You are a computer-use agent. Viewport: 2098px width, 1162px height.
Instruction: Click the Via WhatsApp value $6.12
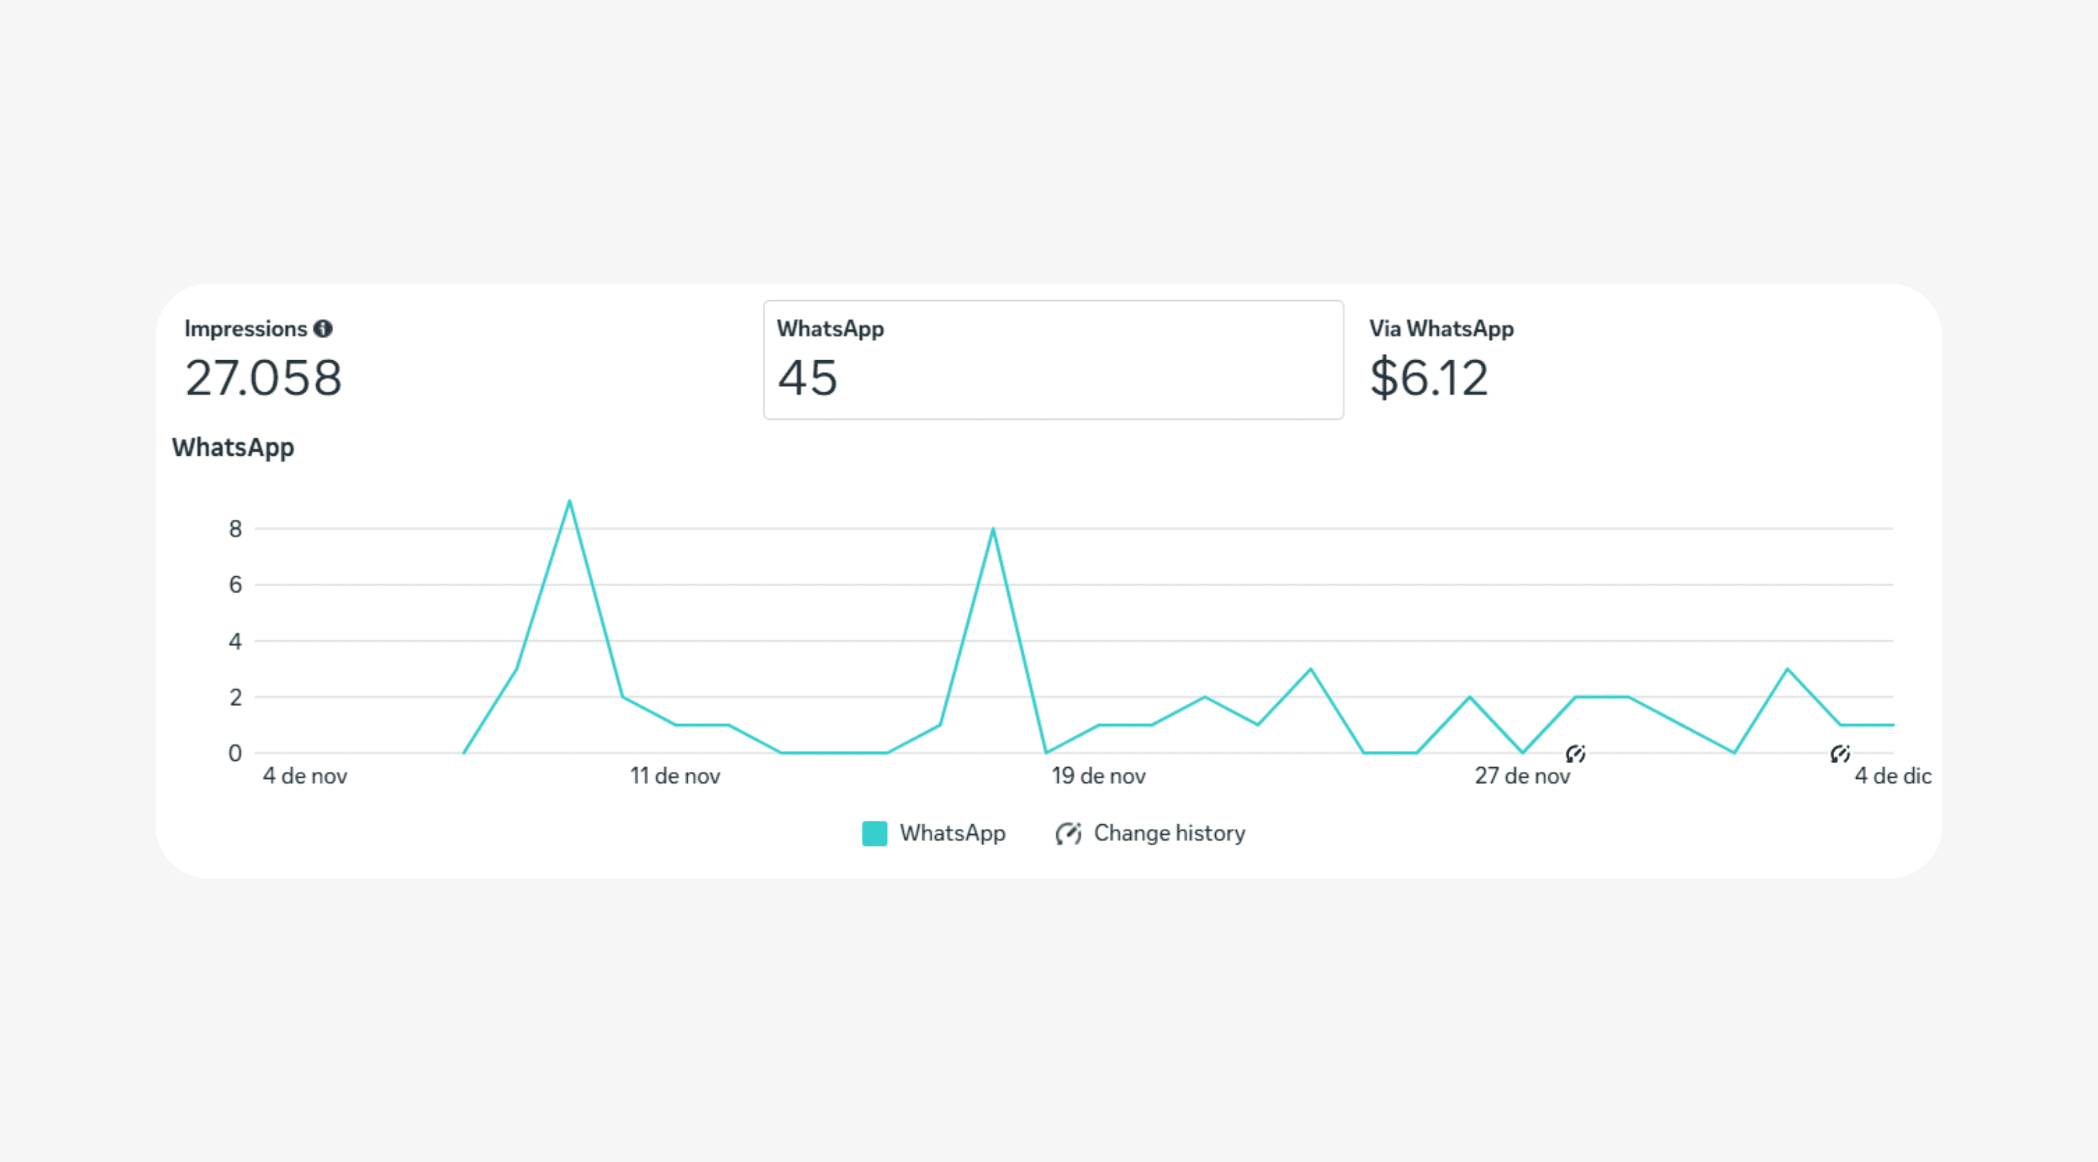pos(1430,376)
